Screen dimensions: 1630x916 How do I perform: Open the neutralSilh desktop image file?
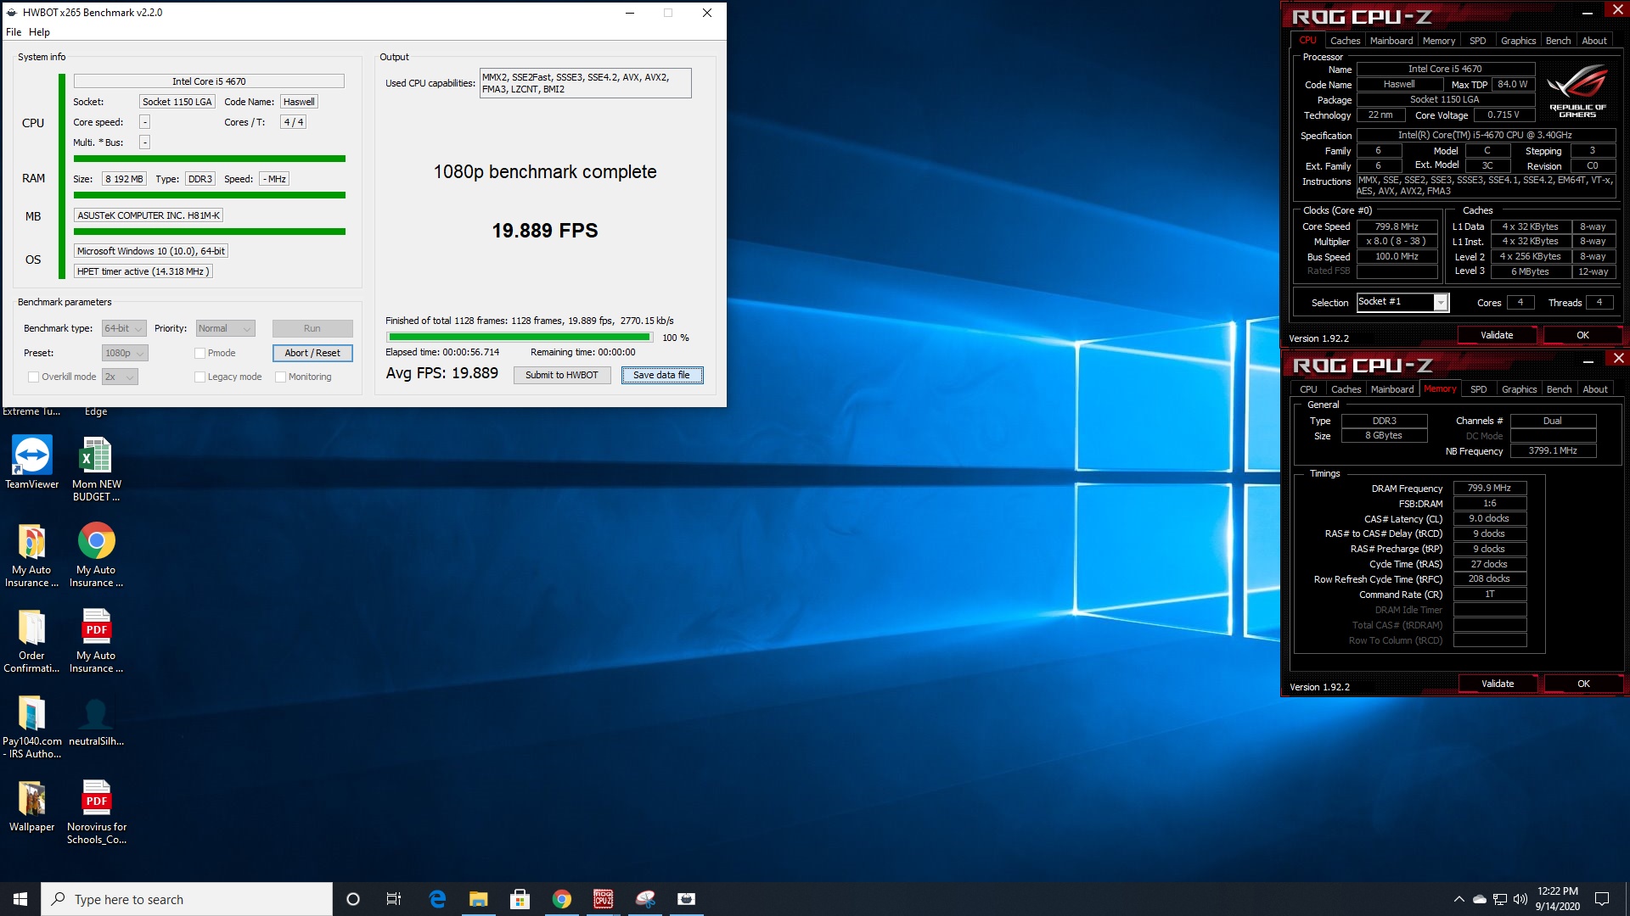[x=96, y=720]
